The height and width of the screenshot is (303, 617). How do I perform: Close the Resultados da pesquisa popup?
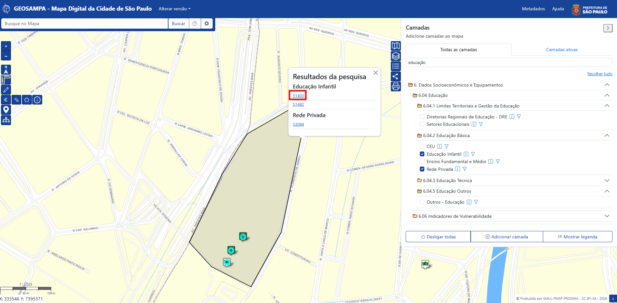pos(376,73)
